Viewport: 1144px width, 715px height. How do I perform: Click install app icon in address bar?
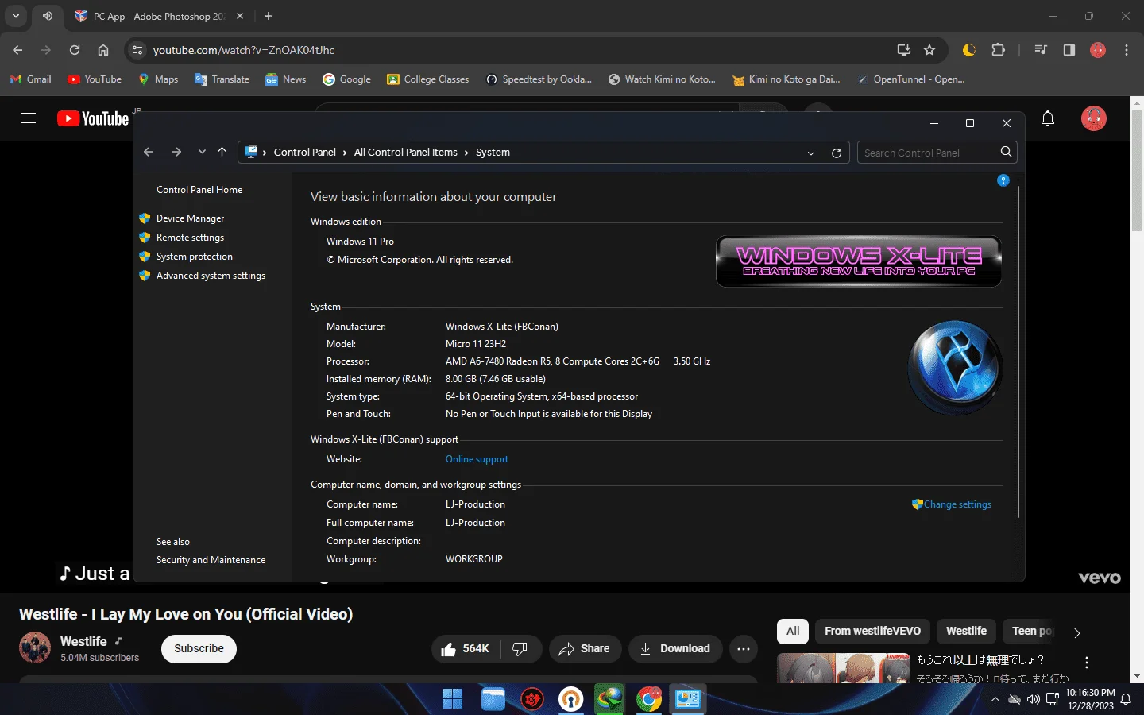tap(904, 50)
